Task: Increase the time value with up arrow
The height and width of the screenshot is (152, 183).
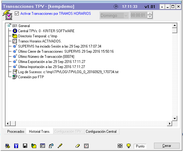Action: [x=150, y=14]
